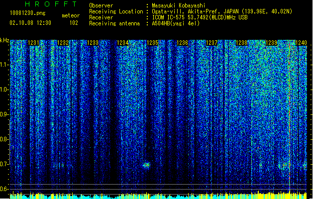The height and width of the screenshot is (199, 313).
Task: Select the file name 10081230.png
Action: pyautogui.click(x=28, y=13)
